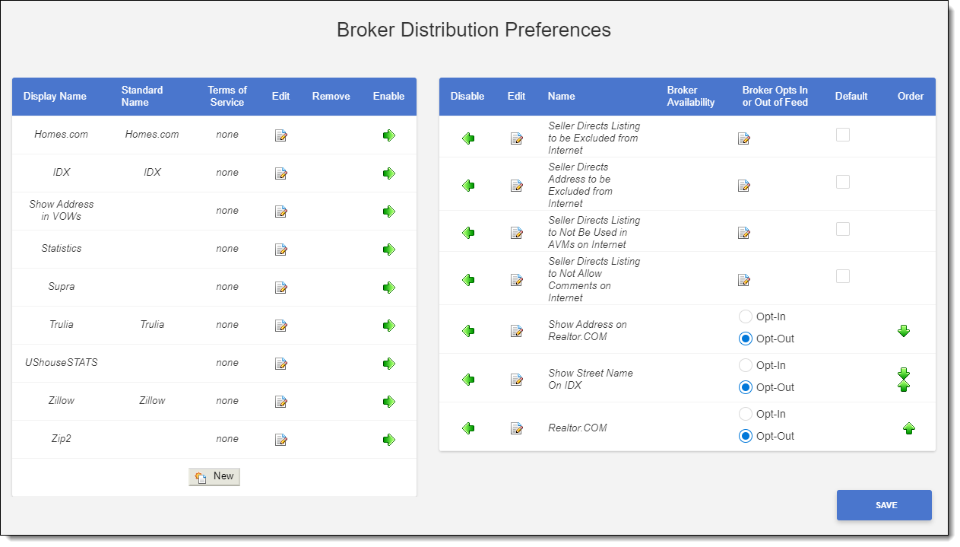Check Default for Not Be Used in AVMs
Screen dimensions: 960x547
[843, 229]
